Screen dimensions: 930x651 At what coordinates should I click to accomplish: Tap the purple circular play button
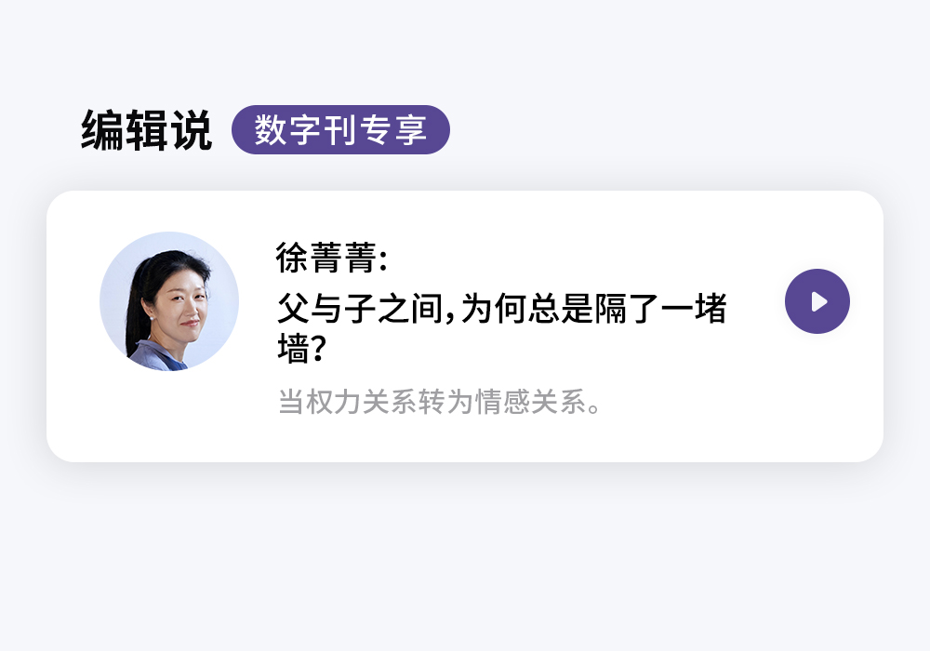[x=817, y=301]
